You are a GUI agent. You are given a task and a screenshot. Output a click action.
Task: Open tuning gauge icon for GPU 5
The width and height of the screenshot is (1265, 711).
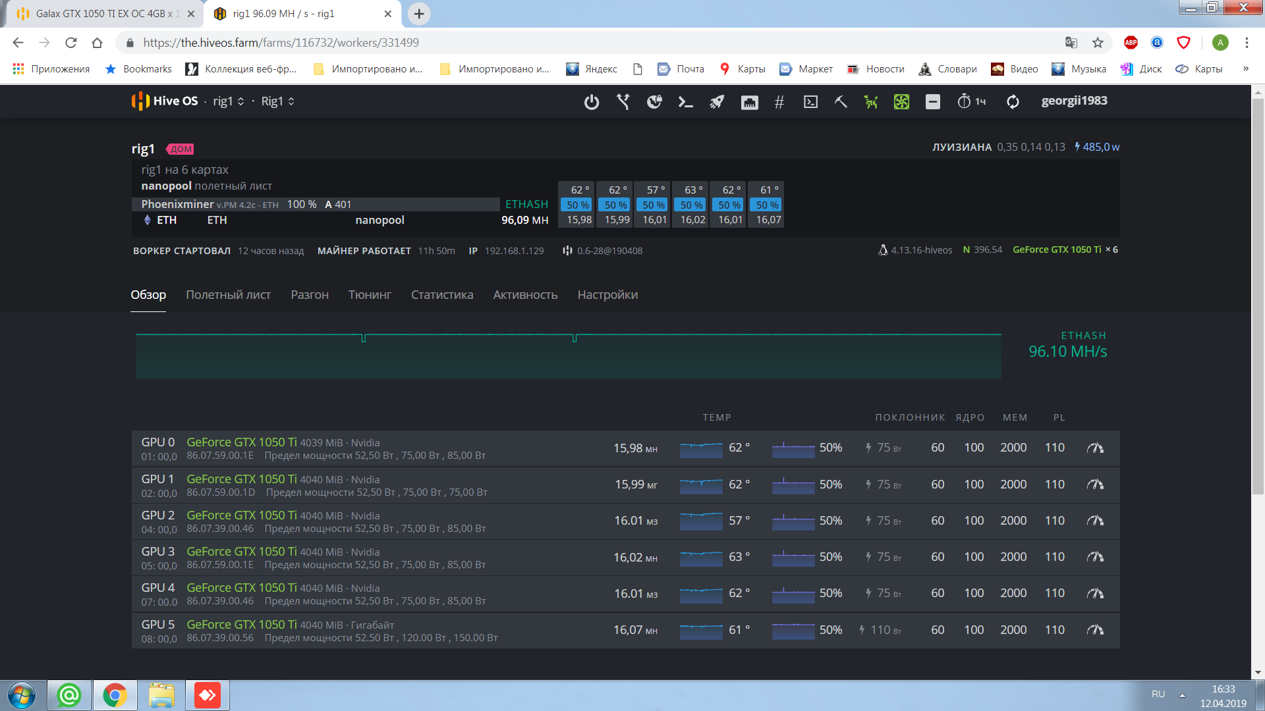coord(1094,630)
